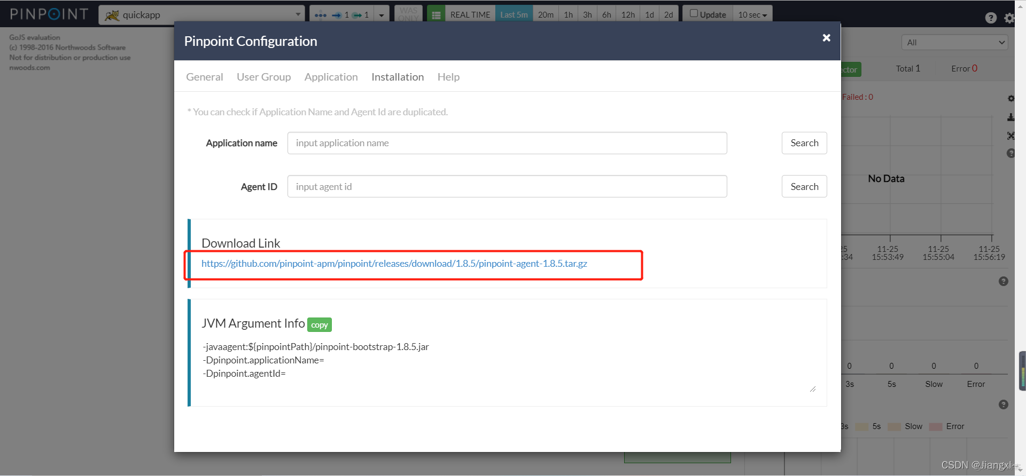Toggle the WAS ONLY filter
1026x476 pixels.
coord(408,14)
